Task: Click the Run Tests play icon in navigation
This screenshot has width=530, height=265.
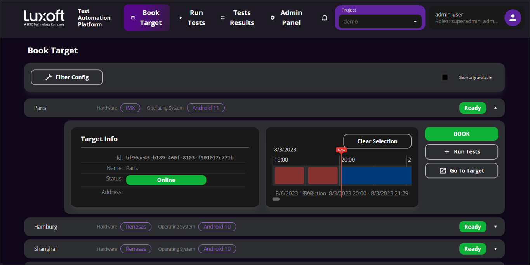Action: tap(180, 17)
